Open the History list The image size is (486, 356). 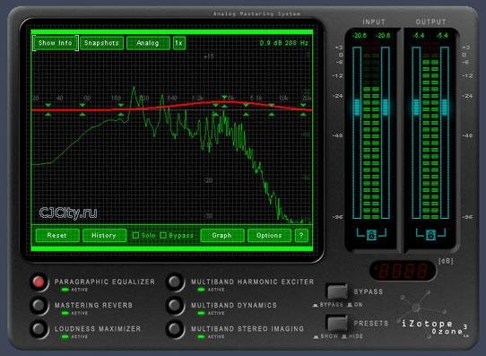click(x=104, y=235)
